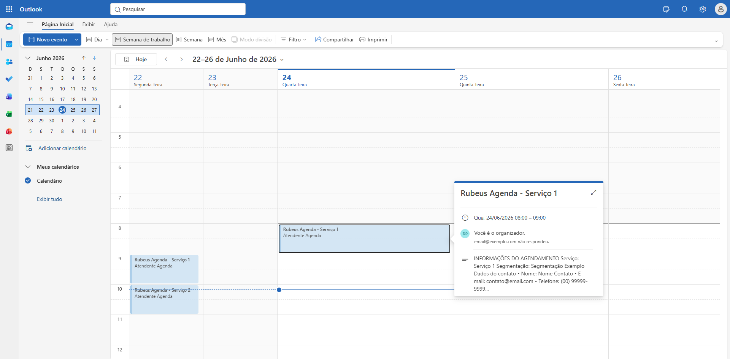Select Semana de trabalho view

(142, 40)
